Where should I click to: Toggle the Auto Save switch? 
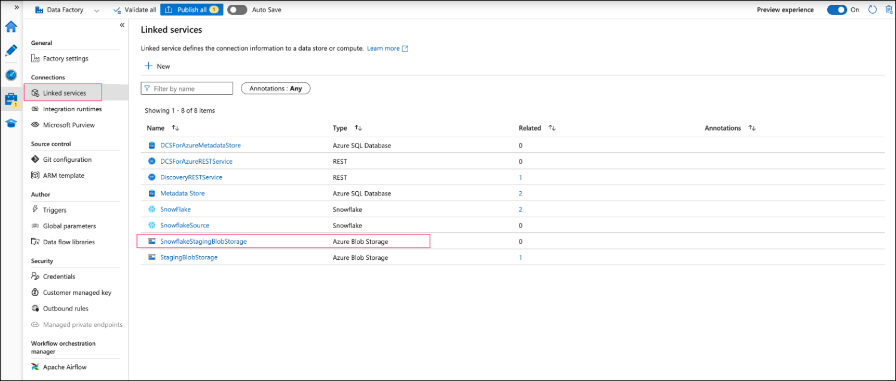pos(237,10)
